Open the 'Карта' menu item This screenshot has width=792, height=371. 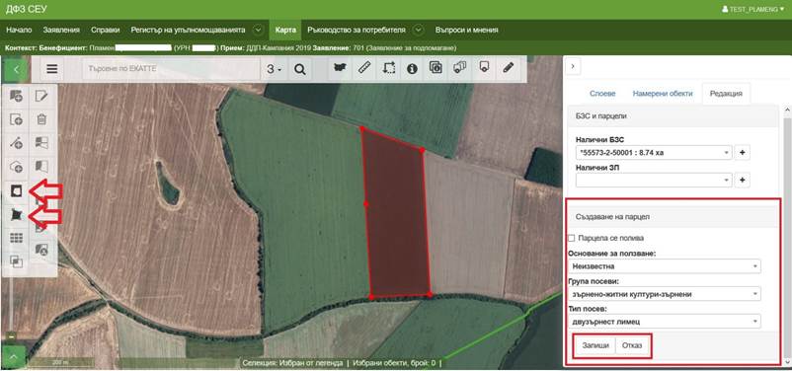pyautogui.click(x=285, y=30)
